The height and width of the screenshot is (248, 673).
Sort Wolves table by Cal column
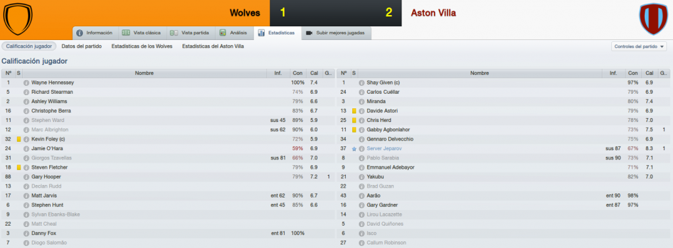(x=313, y=73)
